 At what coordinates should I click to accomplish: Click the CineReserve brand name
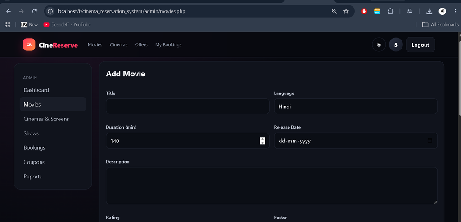[58, 45]
